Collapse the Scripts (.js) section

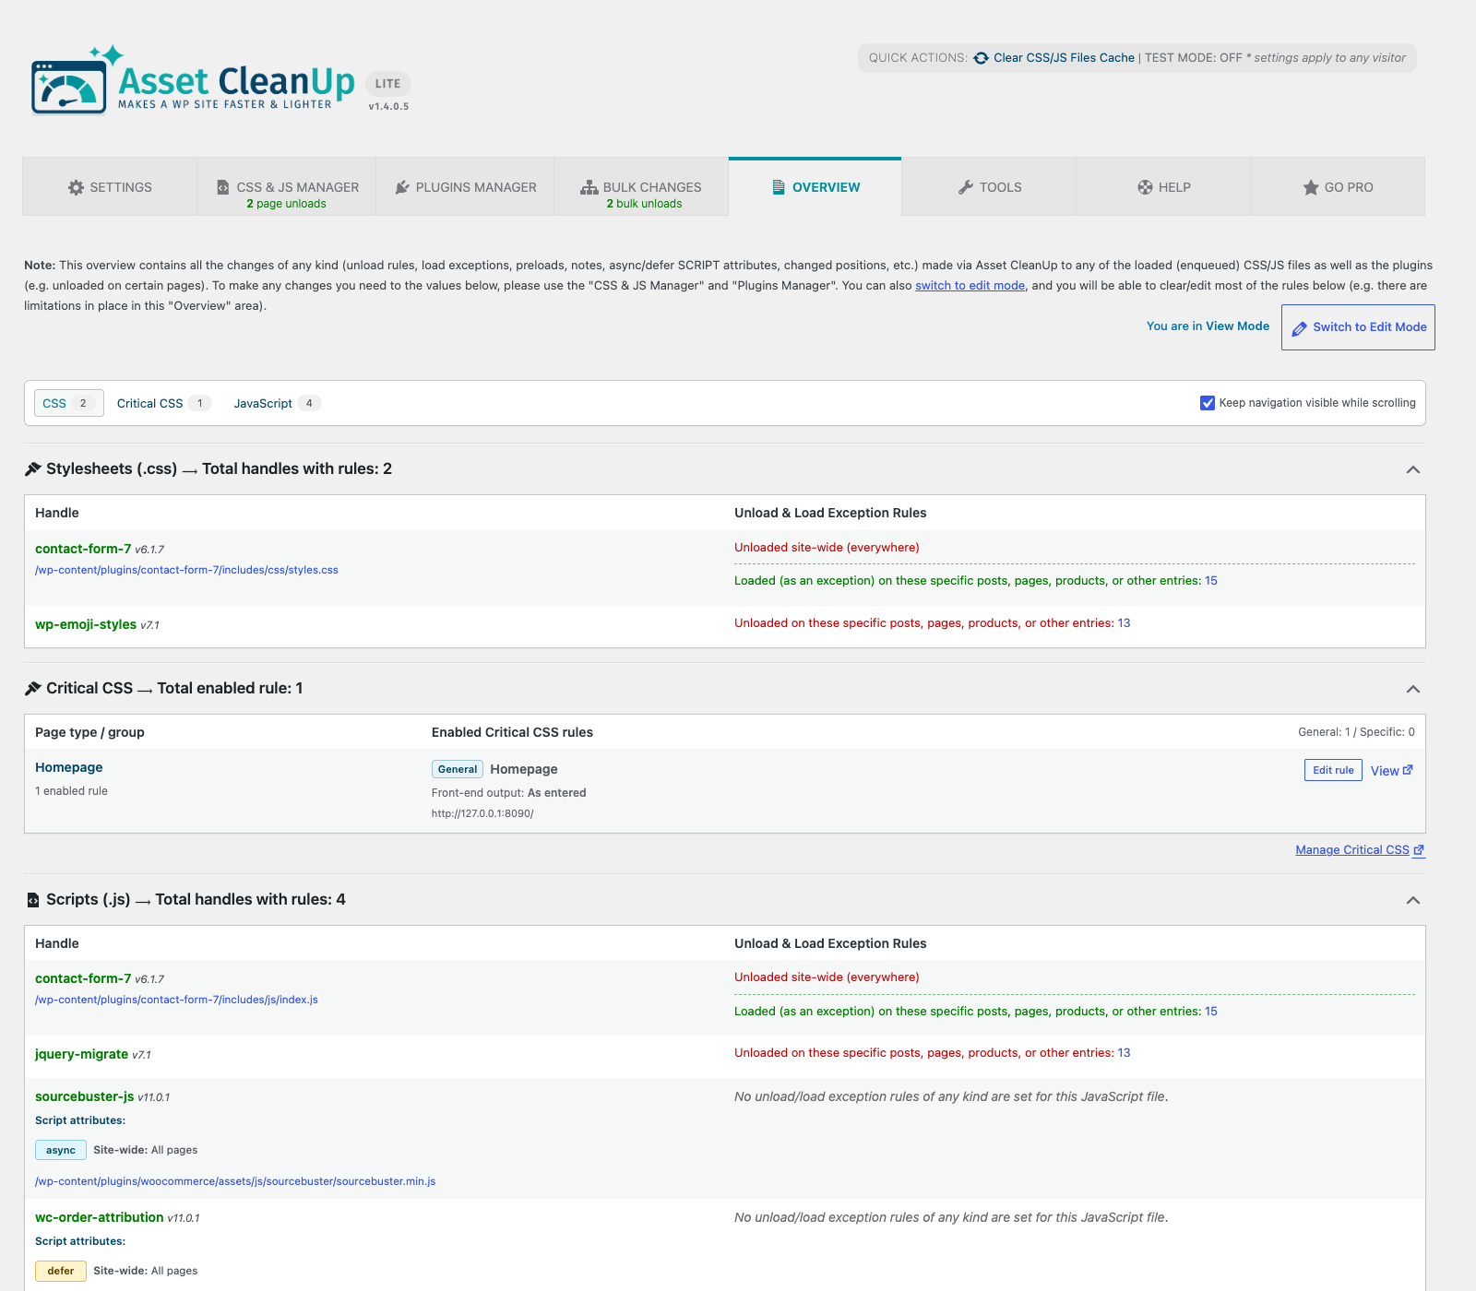pos(1412,900)
